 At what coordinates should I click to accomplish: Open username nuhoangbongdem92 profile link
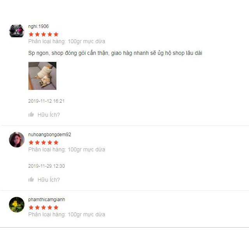click(49, 135)
